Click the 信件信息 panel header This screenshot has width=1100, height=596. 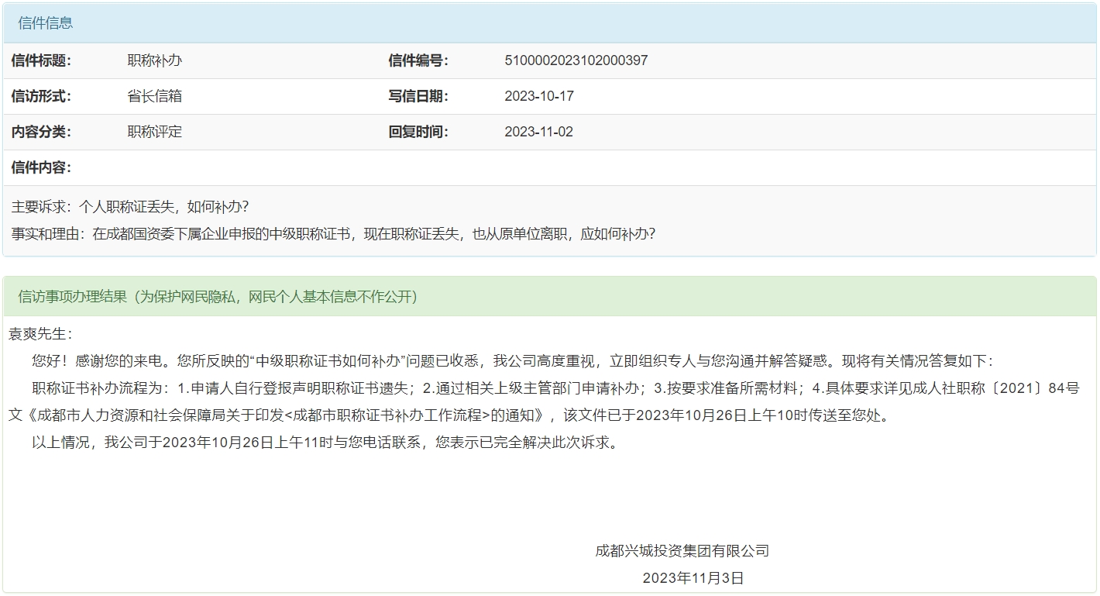pos(46,23)
